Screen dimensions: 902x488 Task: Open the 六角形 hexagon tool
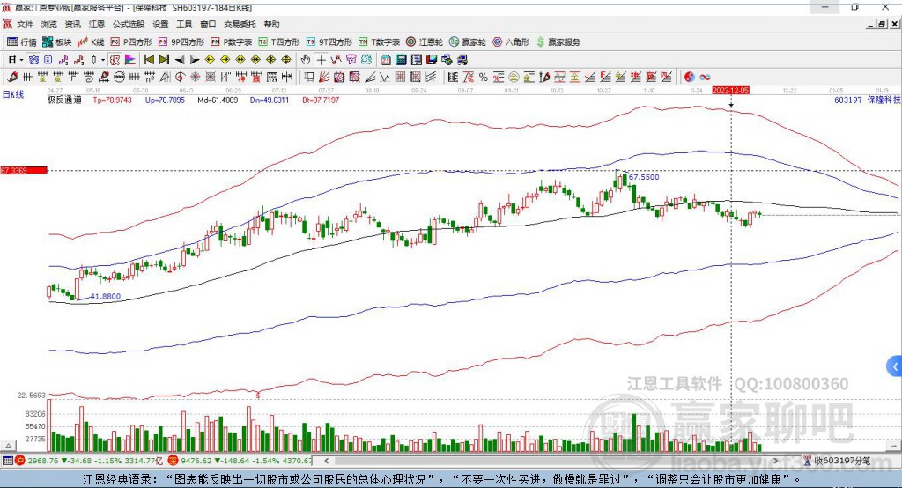coord(511,42)
